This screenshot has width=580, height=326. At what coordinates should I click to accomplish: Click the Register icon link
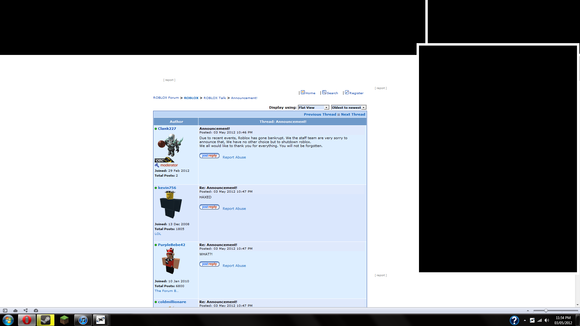(x=347, y=92)
